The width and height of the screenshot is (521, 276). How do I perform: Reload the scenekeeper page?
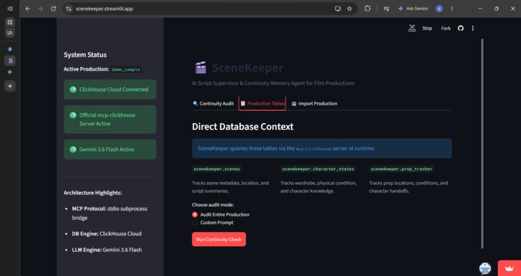coord(53,8)
